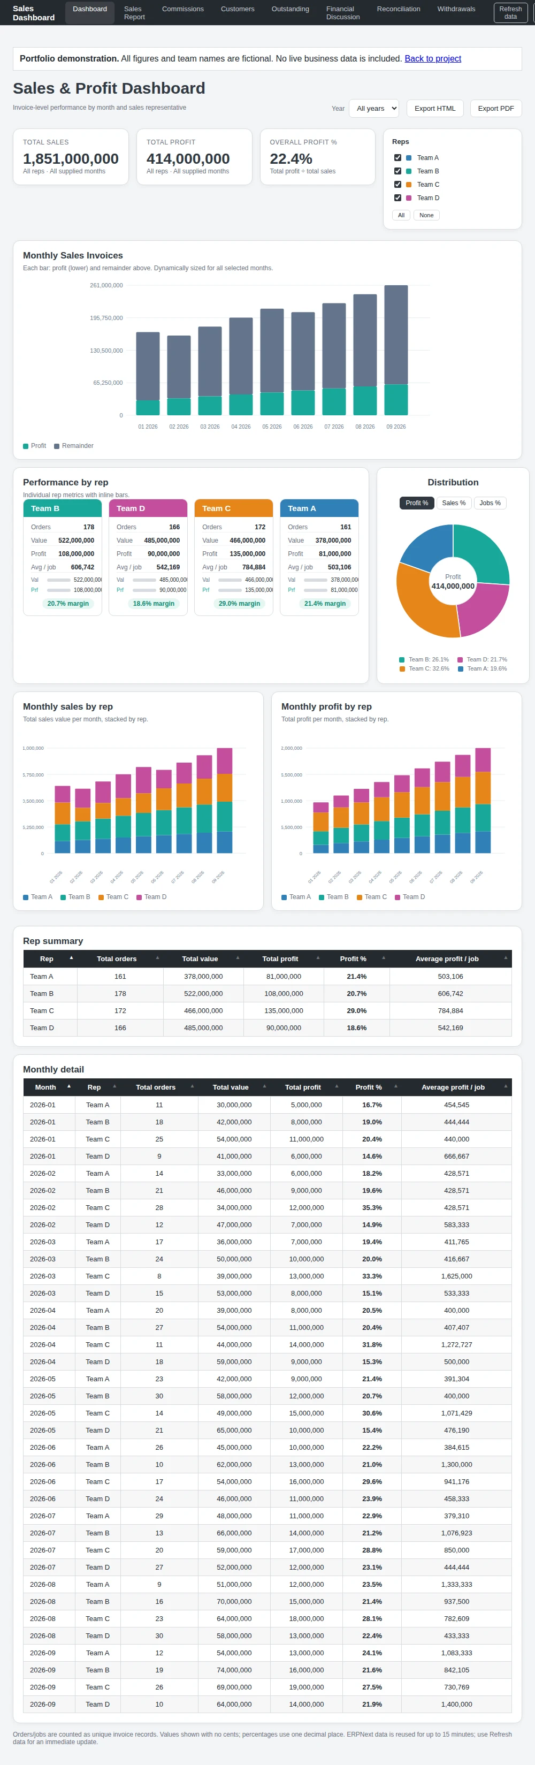Toggle the Team C rep checkbox
Screen dimensions: 535x1765
click(398, 184)
